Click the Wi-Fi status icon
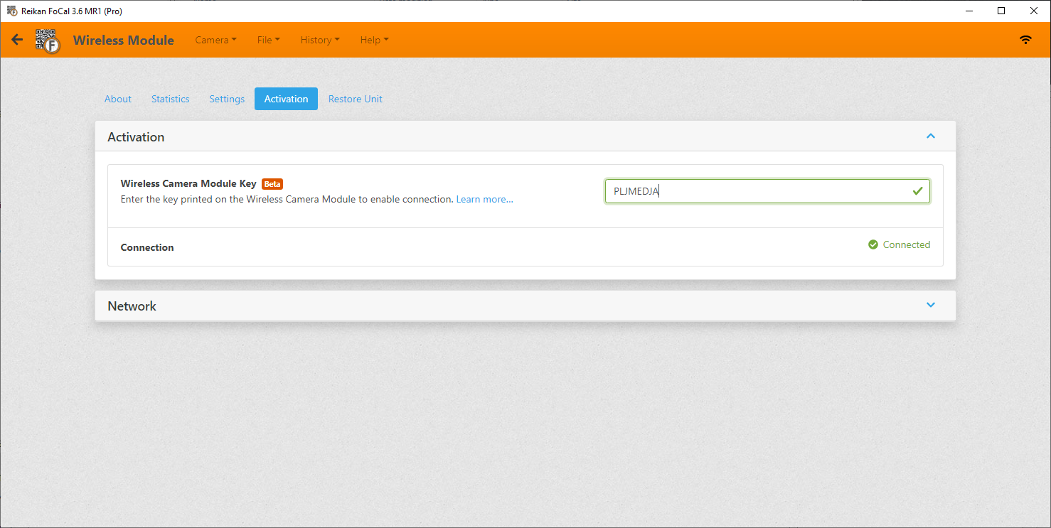Viewport: 1051px width, 528px height. 1025,40
